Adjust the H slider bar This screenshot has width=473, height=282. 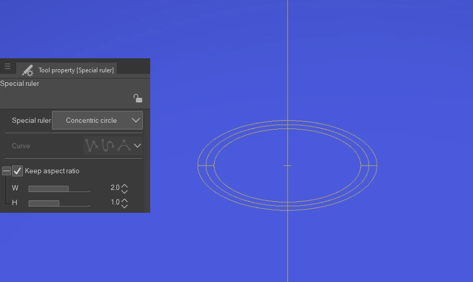pos(59,203)
